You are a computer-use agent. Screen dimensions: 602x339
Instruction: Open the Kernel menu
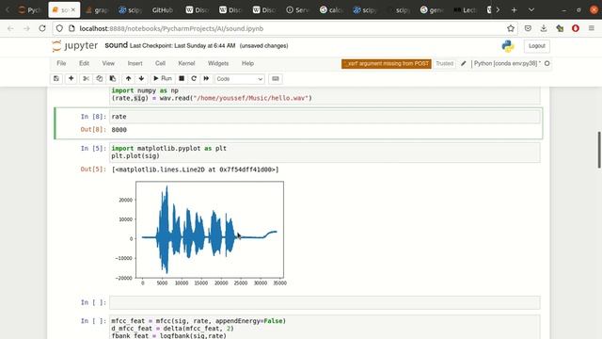click(x=186, y=63)
